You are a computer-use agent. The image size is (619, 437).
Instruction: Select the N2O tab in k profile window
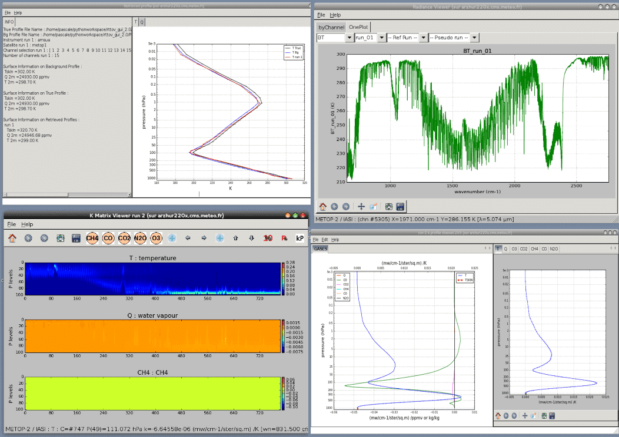tap(554, 249)
